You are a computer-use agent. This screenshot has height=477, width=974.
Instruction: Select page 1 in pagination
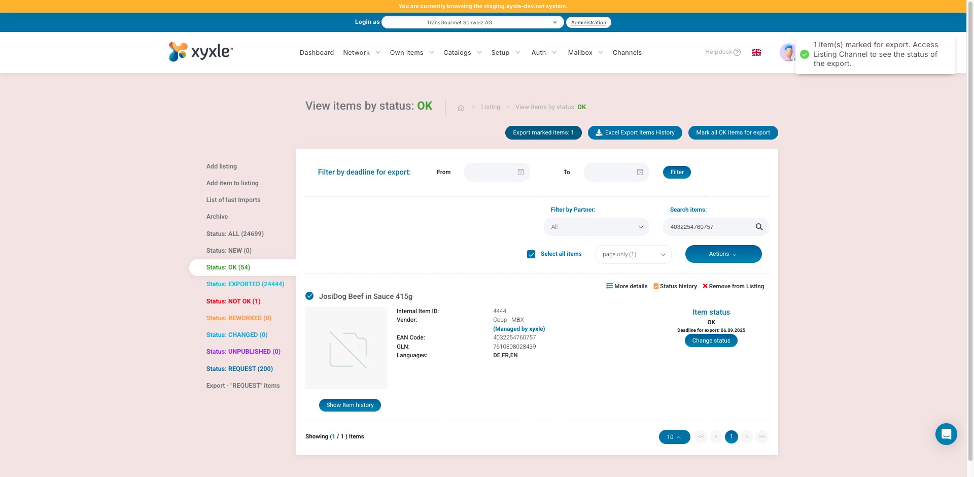tap(732, 437)
